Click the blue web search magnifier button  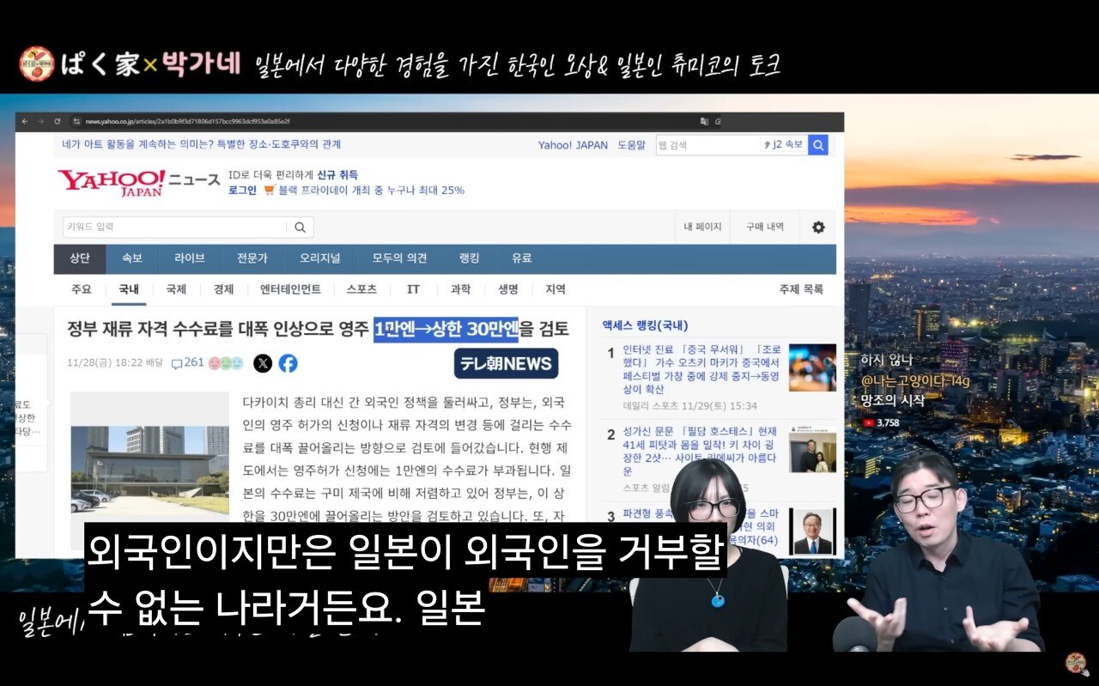(818, 145)
